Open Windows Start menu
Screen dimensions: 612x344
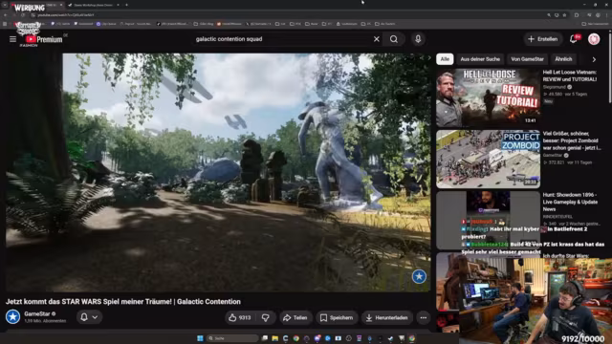point(200,338)
